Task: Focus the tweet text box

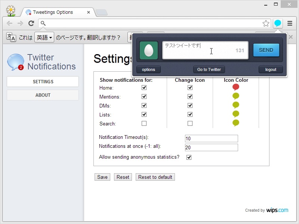Action: tap(205, 50)
